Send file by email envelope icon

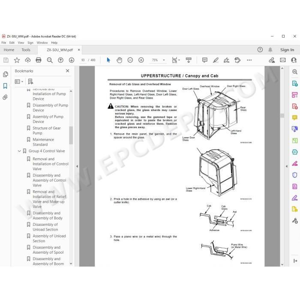tap(283, 60)
